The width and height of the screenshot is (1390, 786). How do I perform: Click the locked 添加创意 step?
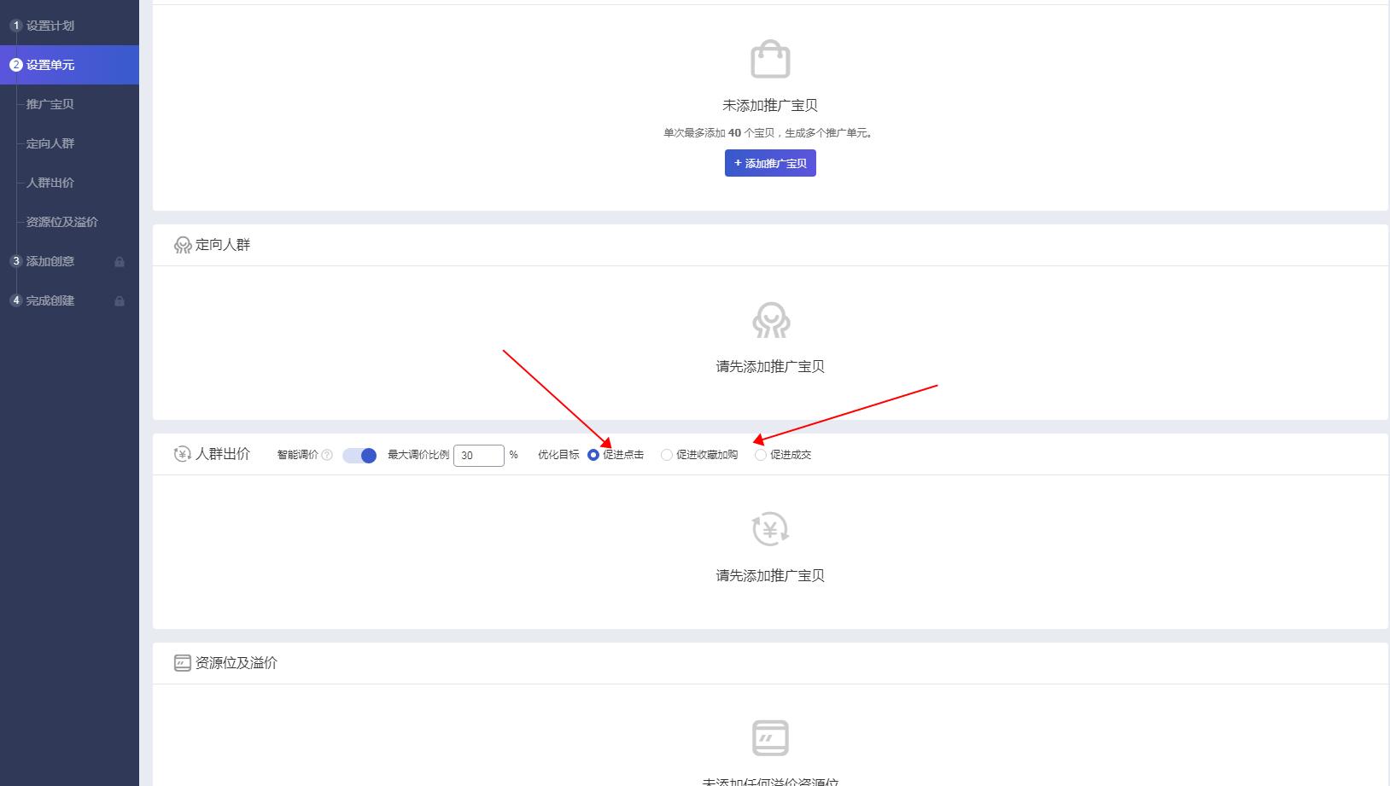coord(49,261)
